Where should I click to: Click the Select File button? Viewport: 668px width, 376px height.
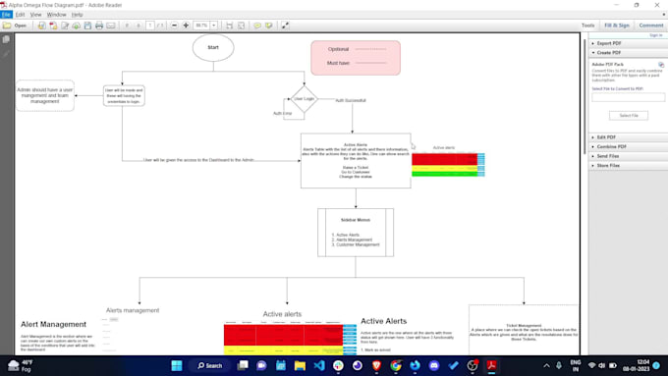coord(629,116)
